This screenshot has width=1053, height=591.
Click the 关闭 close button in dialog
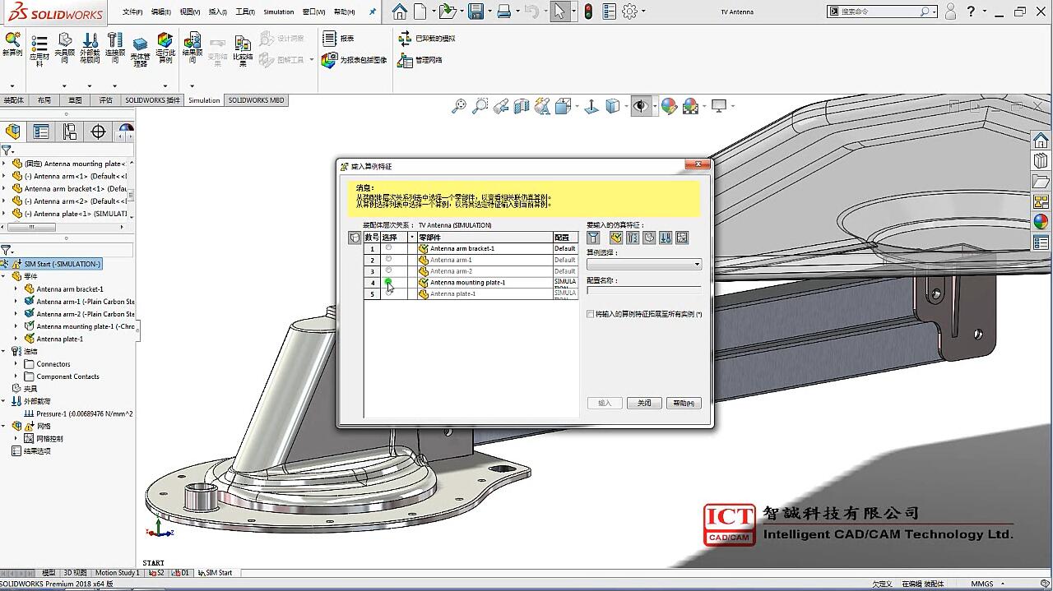click(644, 403)
